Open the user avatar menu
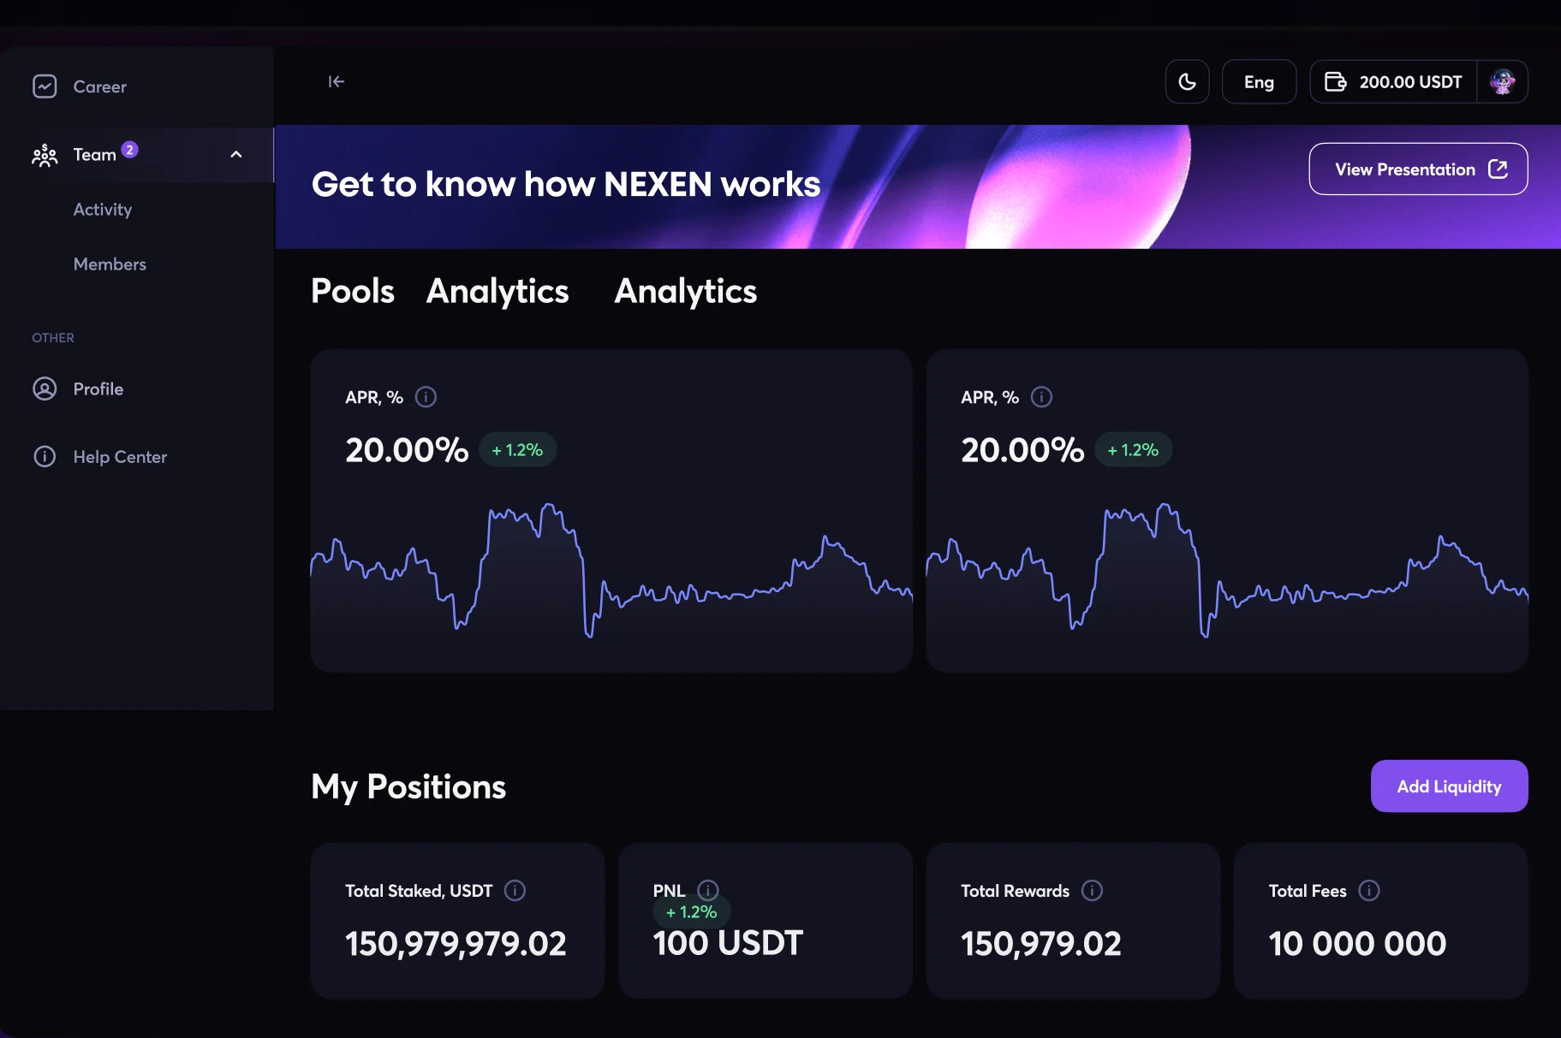This screenshot has width=1561, height=1038. coord(1503,82)
